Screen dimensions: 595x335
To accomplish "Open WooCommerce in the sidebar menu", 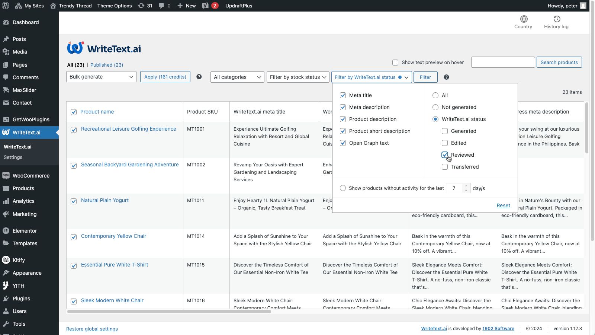I will pos(31,176).
